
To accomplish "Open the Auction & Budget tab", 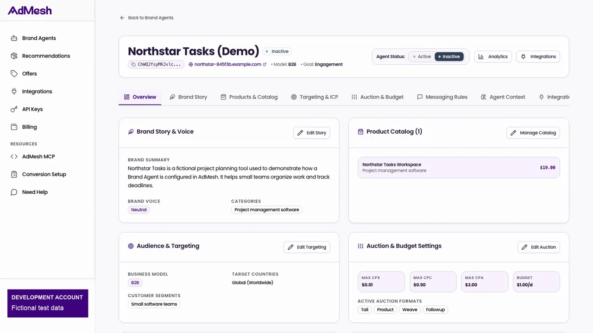I will [377, 97].
